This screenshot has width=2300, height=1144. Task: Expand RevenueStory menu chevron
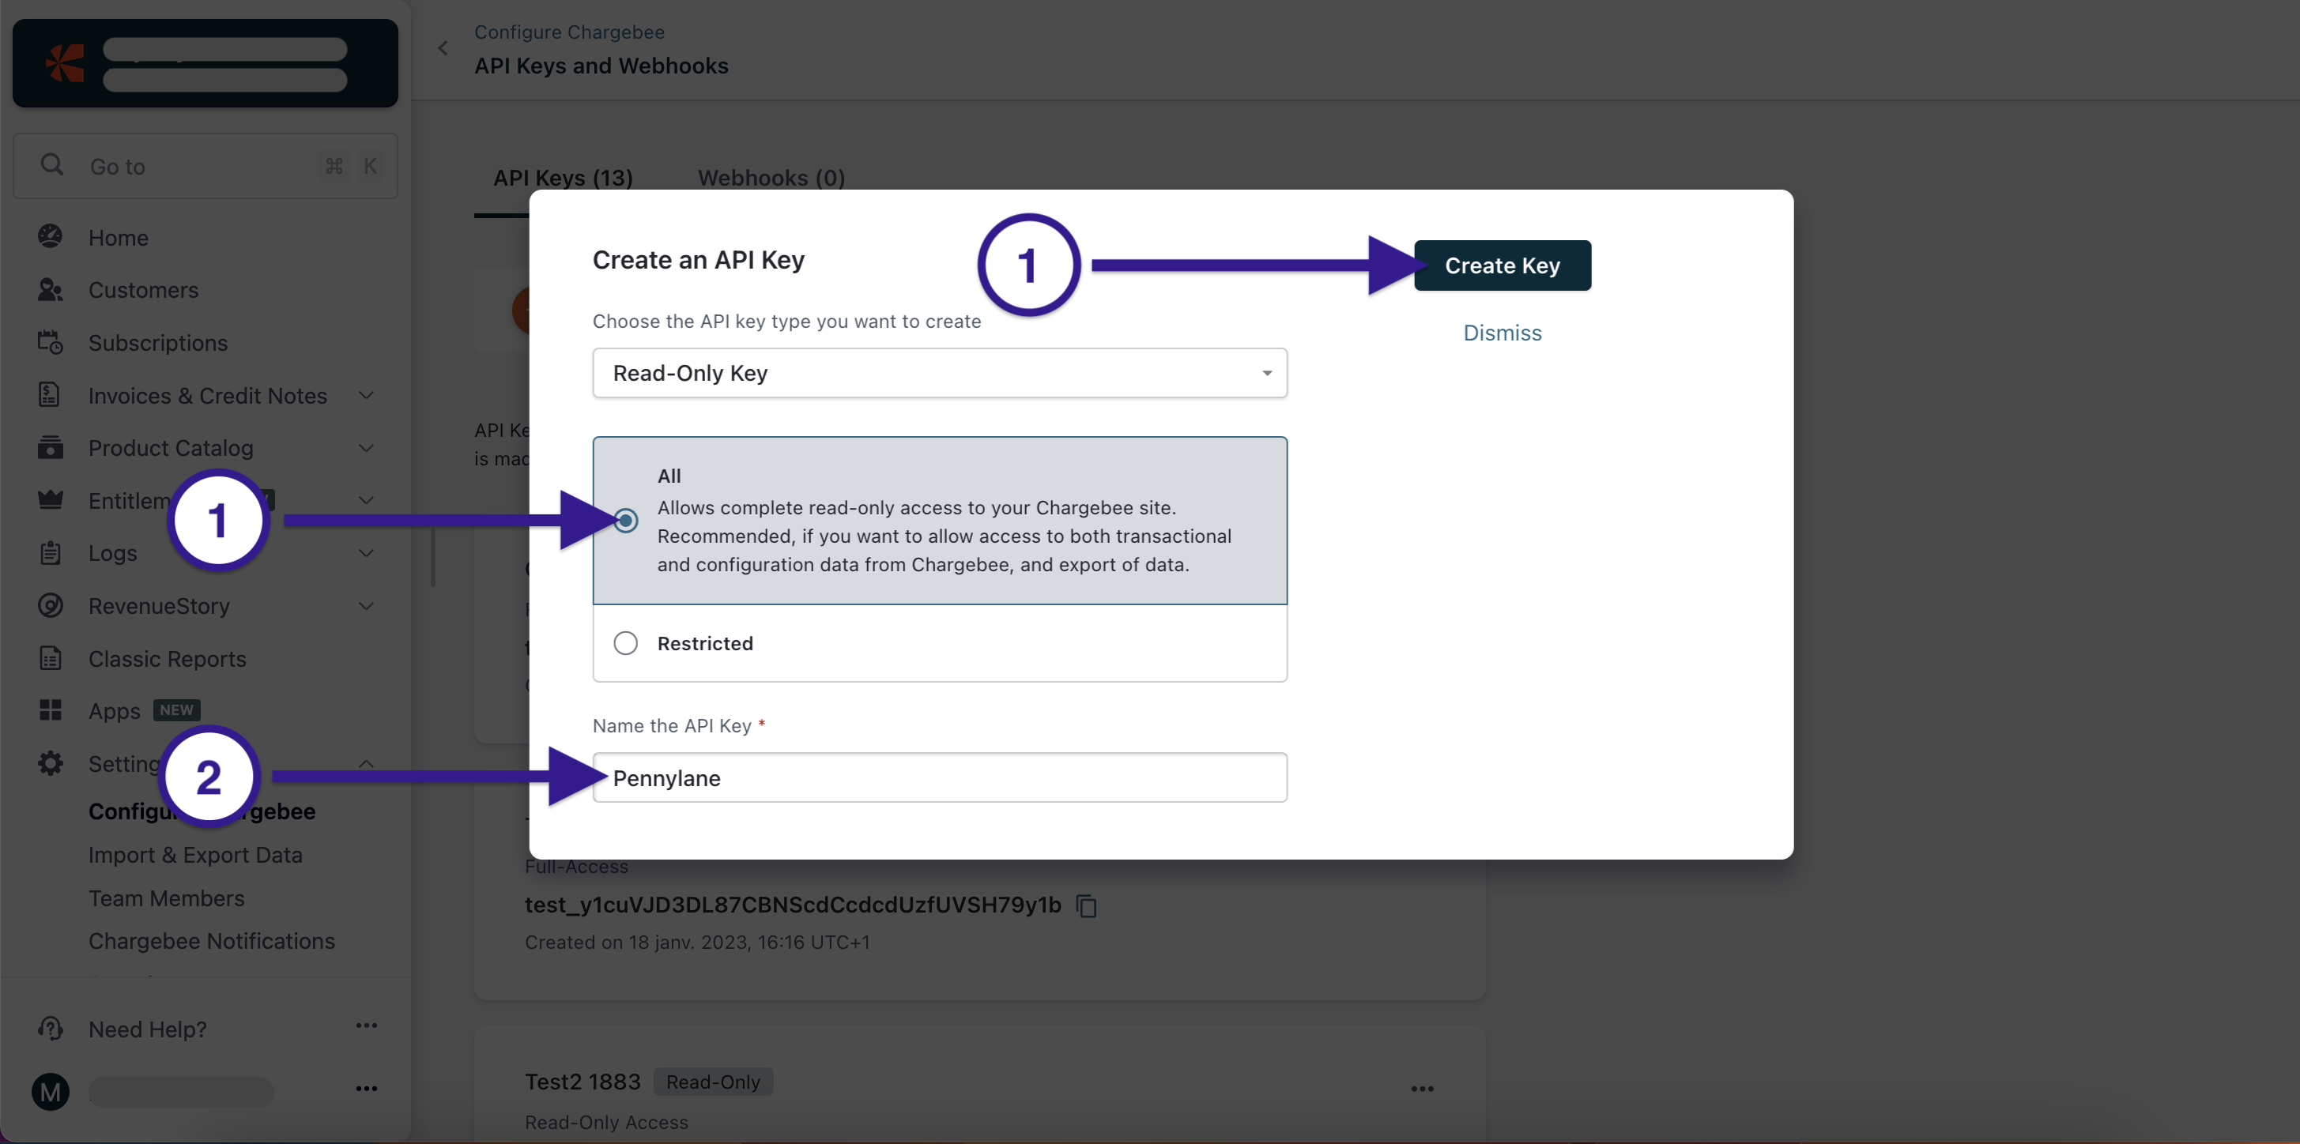click(x=366, y=605)
